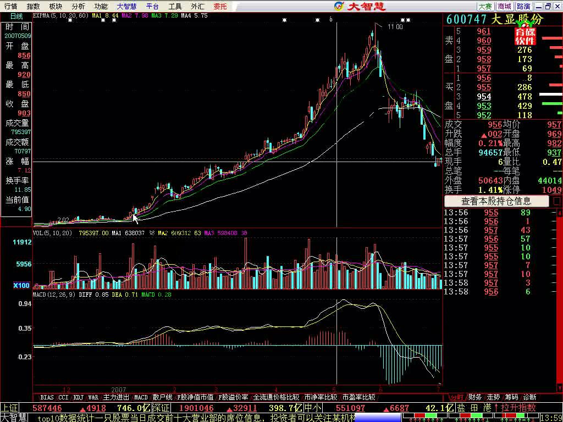The image size is (563, 422).
Task: Select the 财务 tab below the tick list
Action: [x=475, y=397]
